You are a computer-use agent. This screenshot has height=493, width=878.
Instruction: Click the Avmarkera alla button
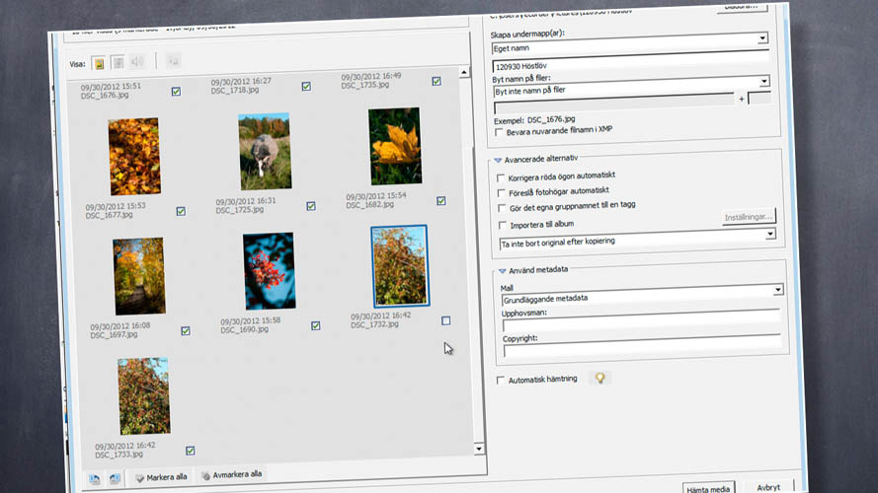[231, 474]
